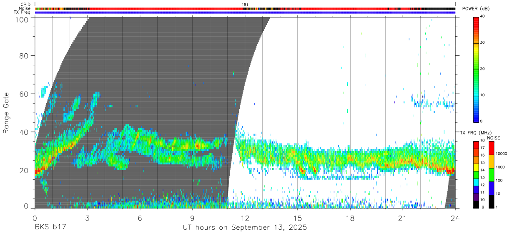
Task: Click the 16 tick of the TX FRQ legend
Action: 482,155
